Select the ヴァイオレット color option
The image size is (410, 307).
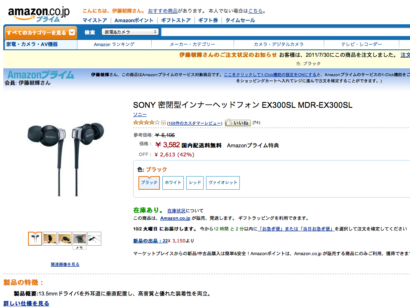(x=223, y=183)
